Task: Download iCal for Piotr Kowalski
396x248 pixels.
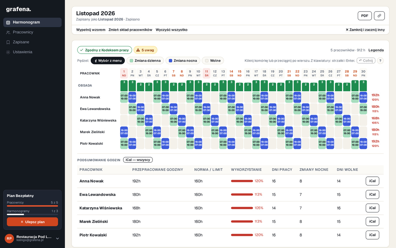Action: (372, 235)
